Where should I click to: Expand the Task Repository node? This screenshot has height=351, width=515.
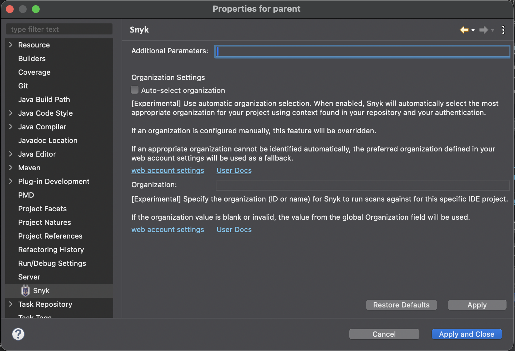click(x=11, y=304)
